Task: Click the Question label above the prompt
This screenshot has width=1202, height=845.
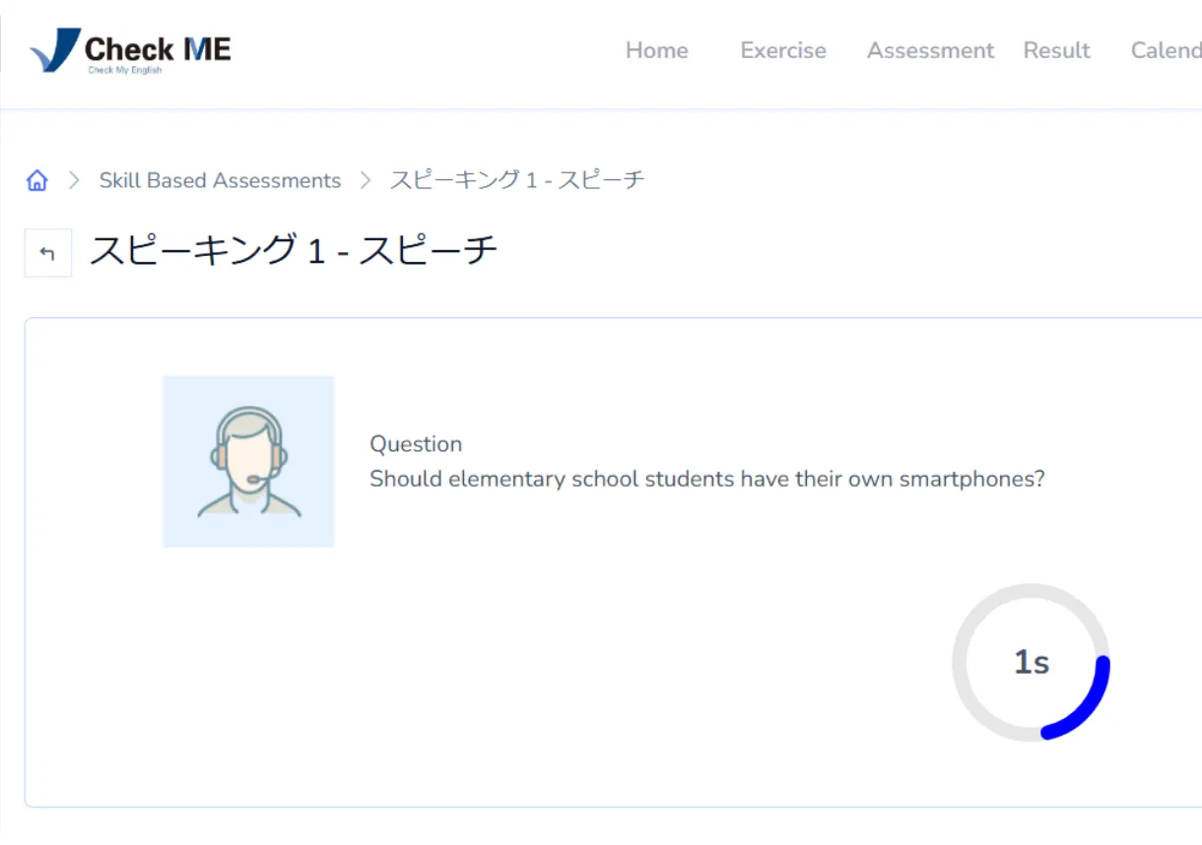Action: tap(416, 444)
